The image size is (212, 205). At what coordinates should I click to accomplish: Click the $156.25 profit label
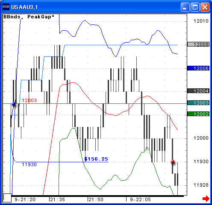[x=96, y=159]
